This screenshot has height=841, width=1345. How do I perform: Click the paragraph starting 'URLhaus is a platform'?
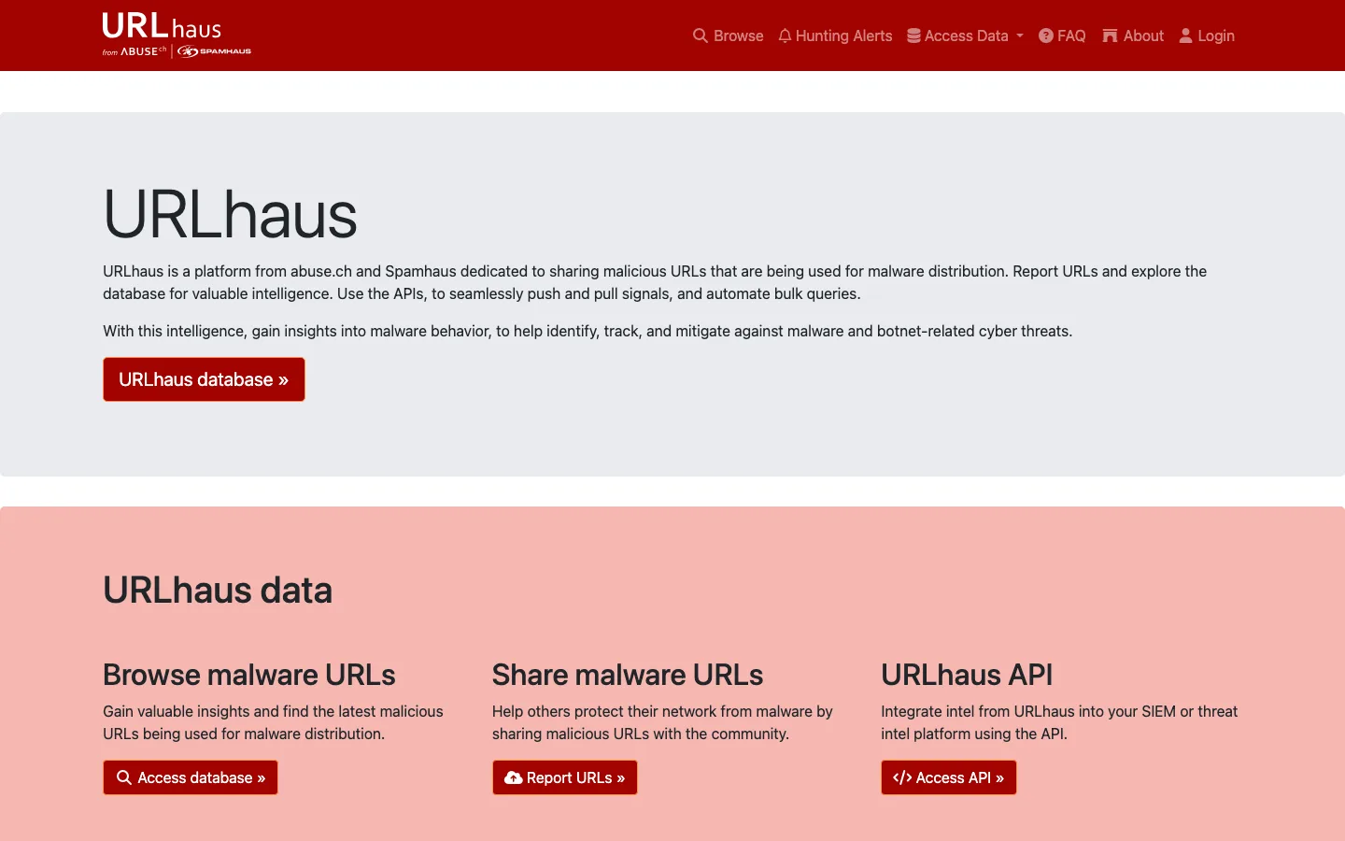tap(655, 282)
